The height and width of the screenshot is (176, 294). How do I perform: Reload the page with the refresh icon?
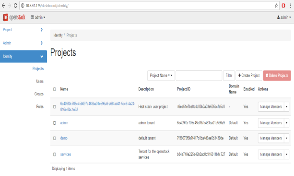pyautogui.click(x=15, y=6)
